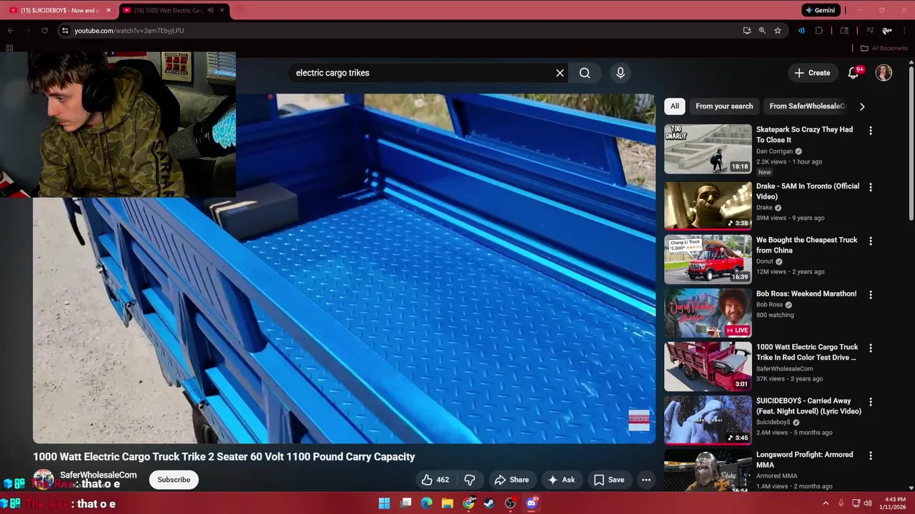915x514 pixels.
Task: Open Steam from taskbar
Action: [489, 503]
